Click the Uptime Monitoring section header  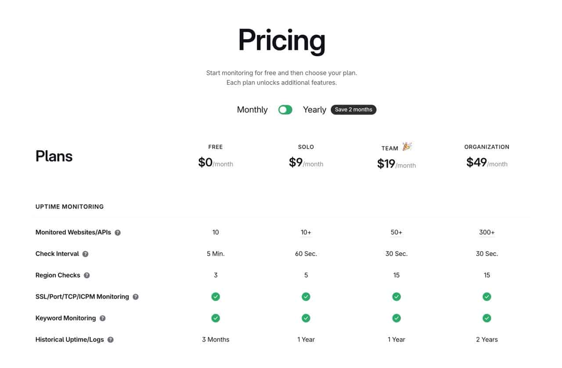coord(69,206)
